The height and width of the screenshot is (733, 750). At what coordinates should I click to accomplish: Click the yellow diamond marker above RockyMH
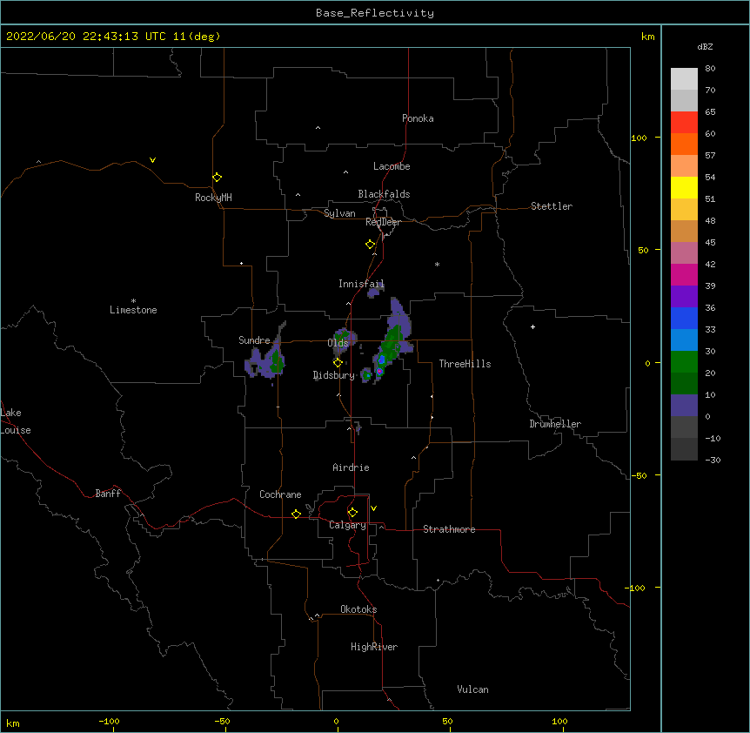[x=217, y=177]
